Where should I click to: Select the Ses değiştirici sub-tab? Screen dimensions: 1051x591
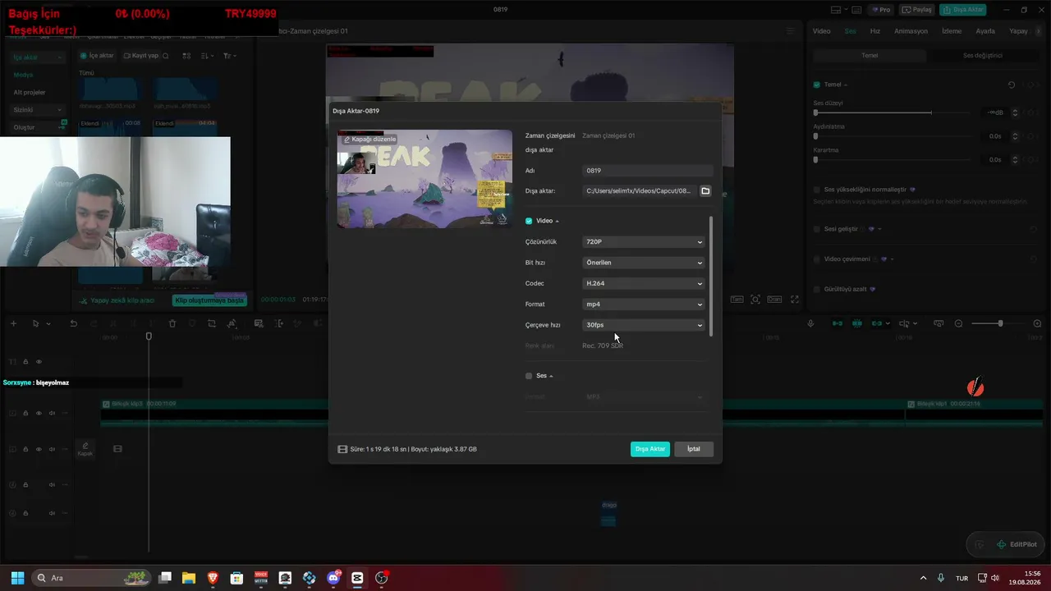982,56
